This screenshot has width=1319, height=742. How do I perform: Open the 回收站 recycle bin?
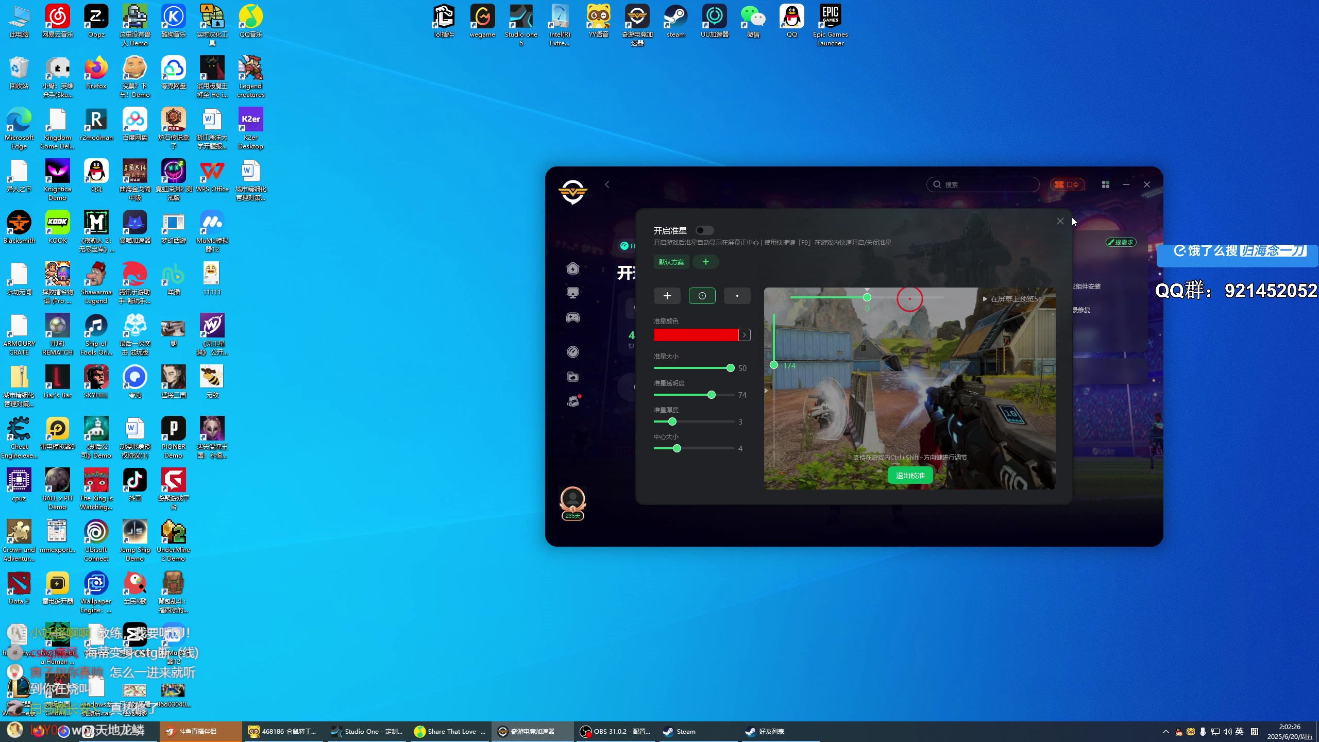coord(19,73)
